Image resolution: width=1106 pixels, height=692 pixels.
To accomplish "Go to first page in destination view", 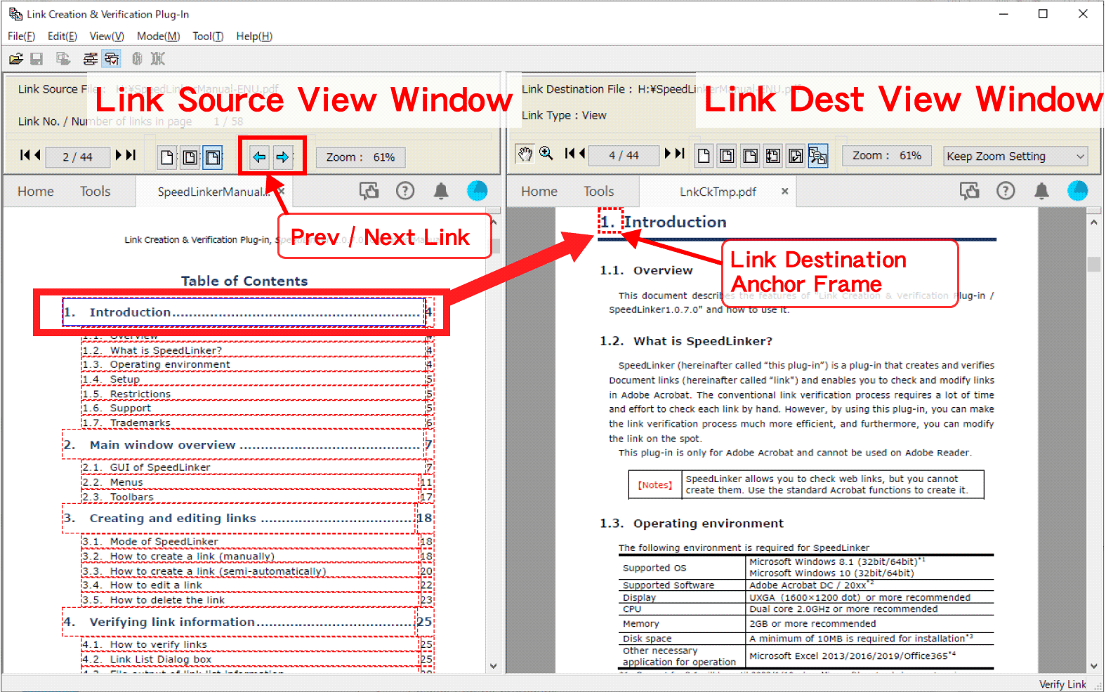I will click(570, 153).
